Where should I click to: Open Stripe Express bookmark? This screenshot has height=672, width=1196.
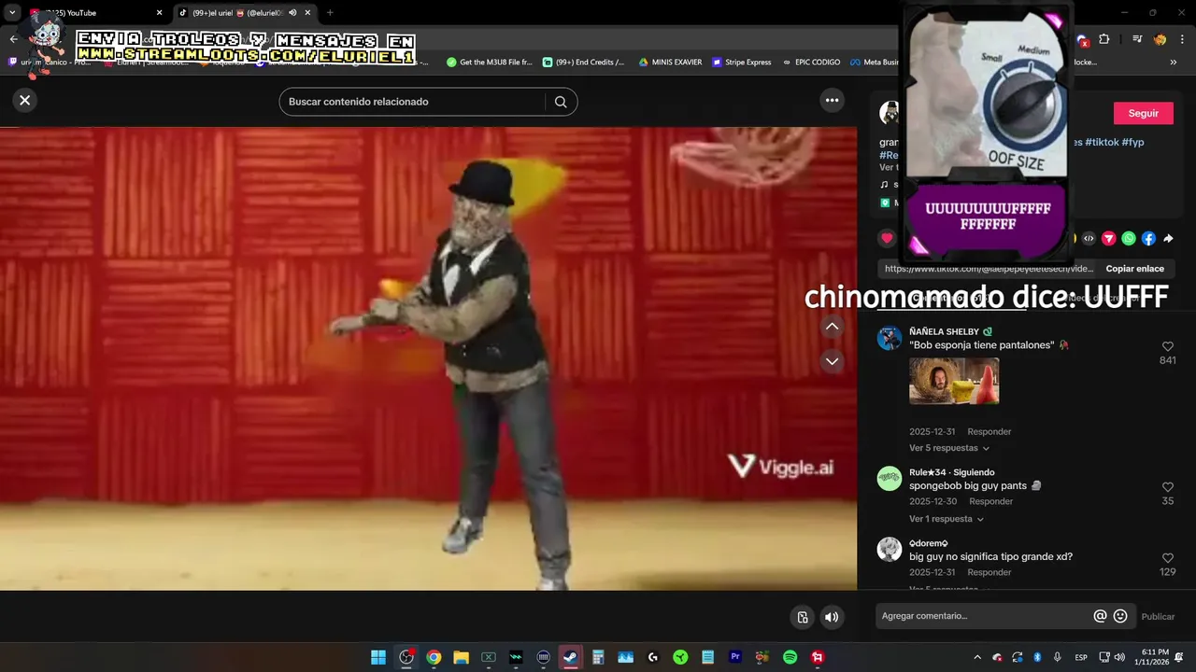(x=742, y=63)
